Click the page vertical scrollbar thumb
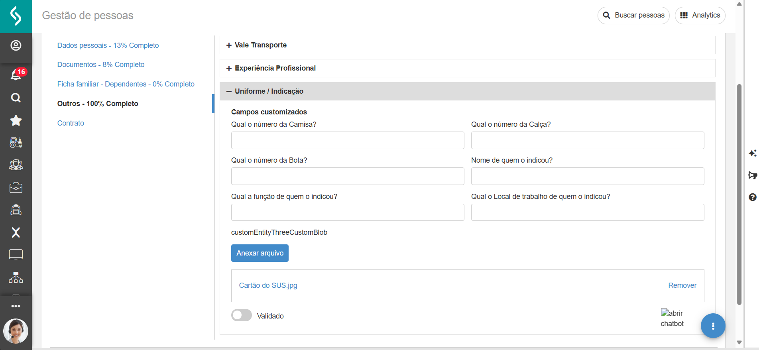759x350 pixels. [739, 195]
